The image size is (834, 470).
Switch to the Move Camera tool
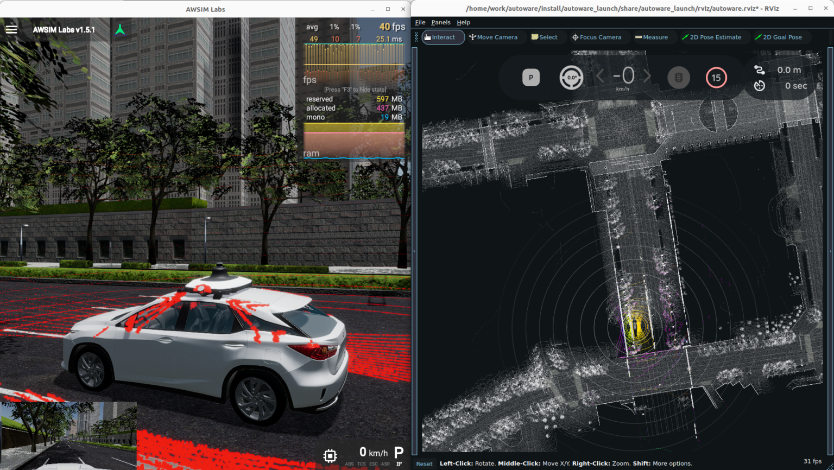(x=493, y=37)
